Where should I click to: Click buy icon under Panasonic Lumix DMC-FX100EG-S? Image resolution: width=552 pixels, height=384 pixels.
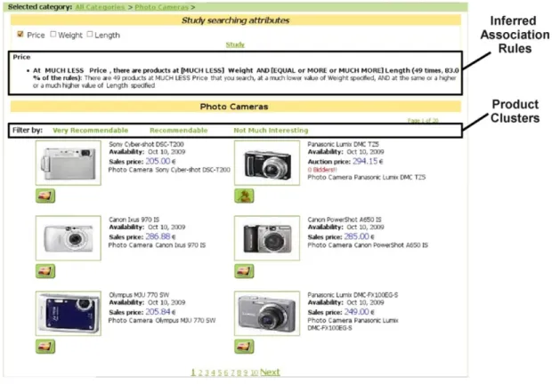tap(244, 347)
